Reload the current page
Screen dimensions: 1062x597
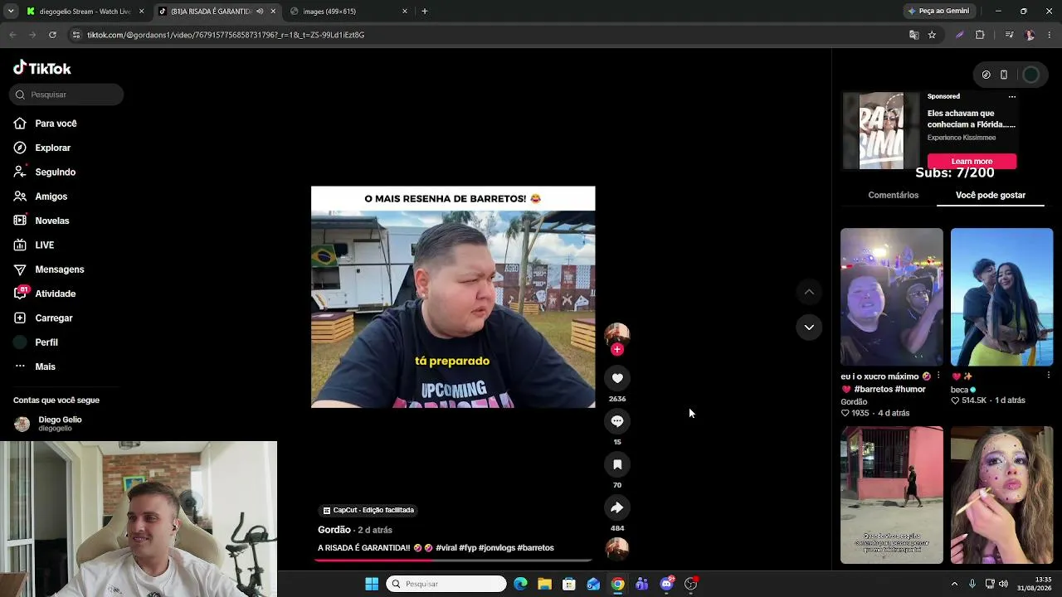point(52,35)
